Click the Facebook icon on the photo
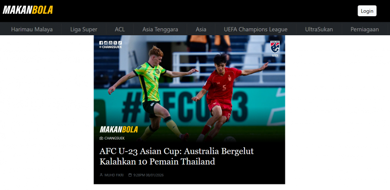 [101, 43]
